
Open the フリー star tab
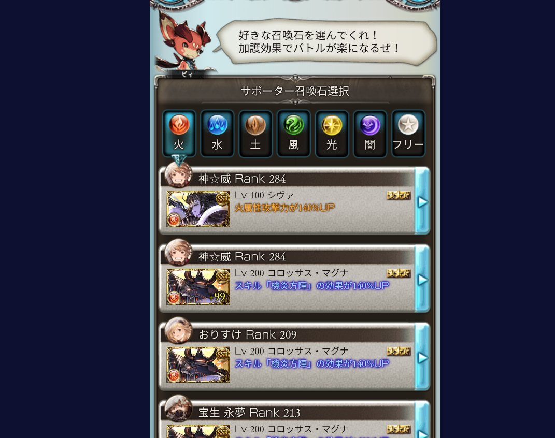click(x=408, y=133)
